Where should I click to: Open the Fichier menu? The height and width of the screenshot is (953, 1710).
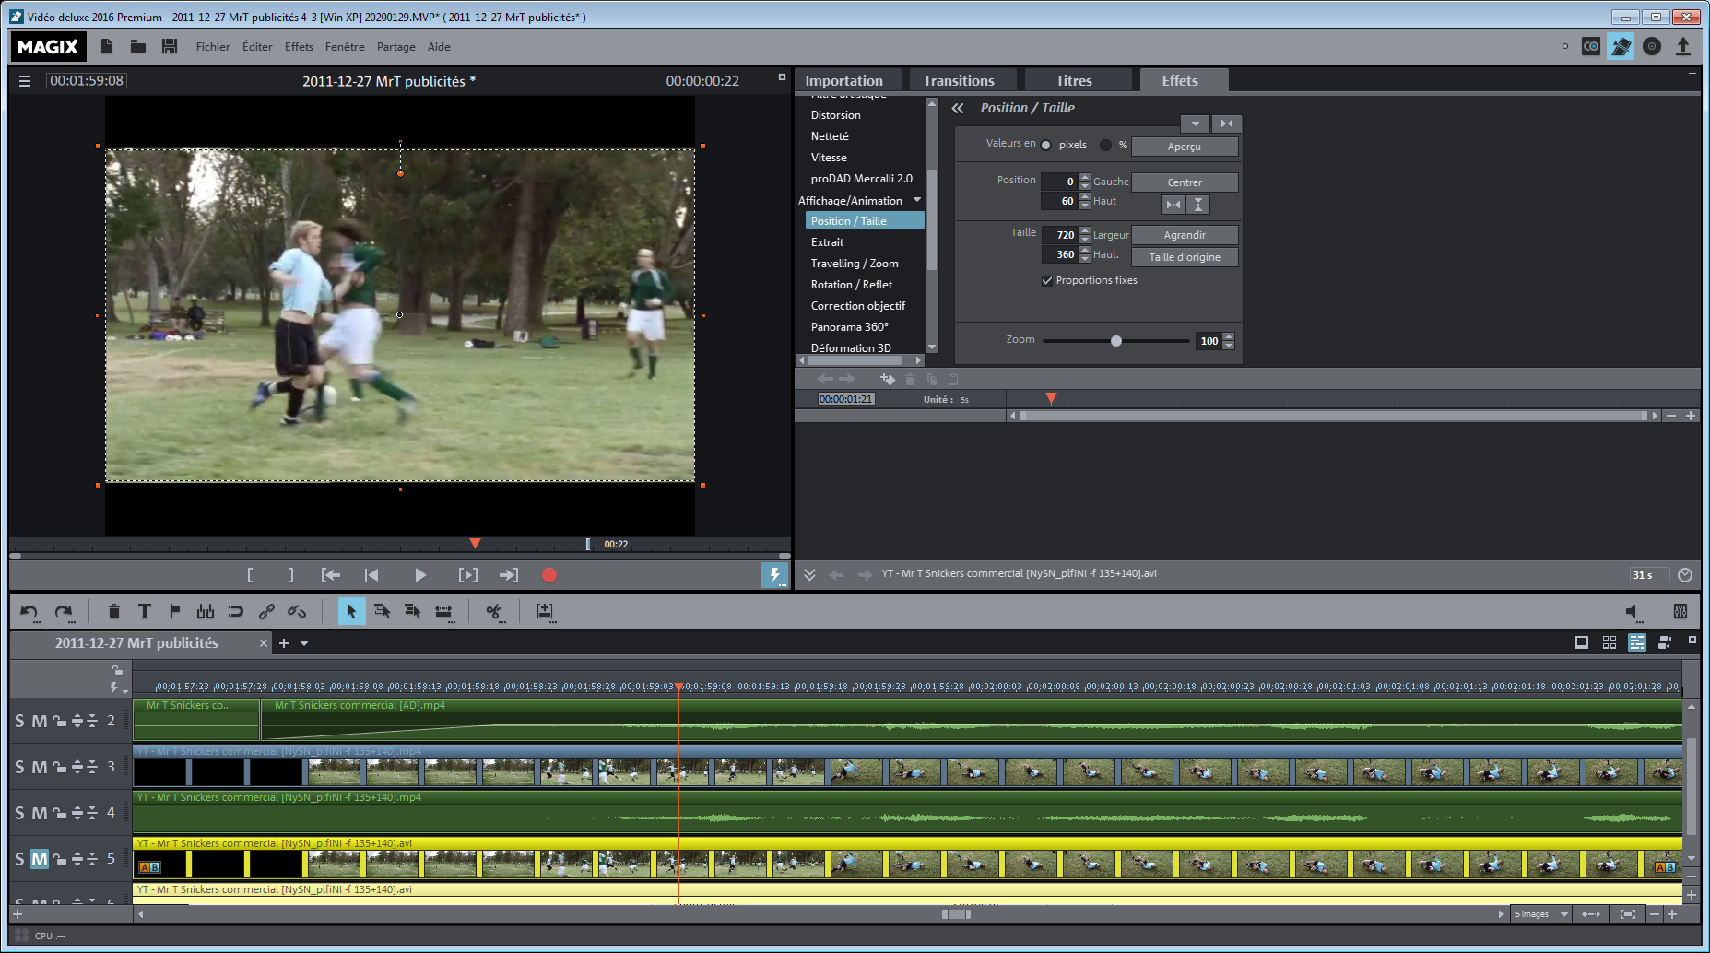(212, 47)
